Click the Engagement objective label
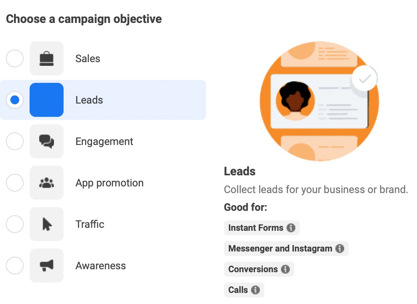 104,142
